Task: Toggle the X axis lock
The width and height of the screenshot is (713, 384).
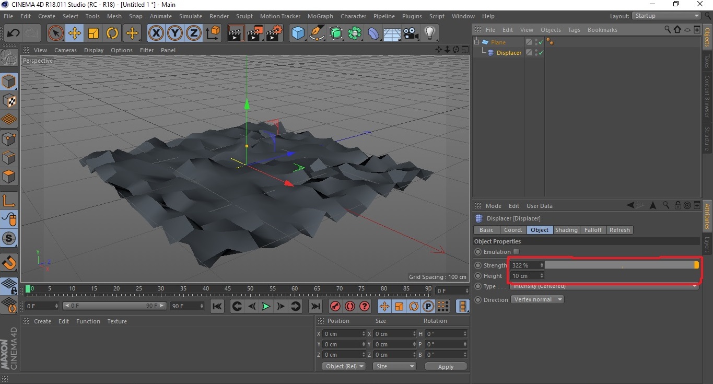Action: [x=156, y=33]
